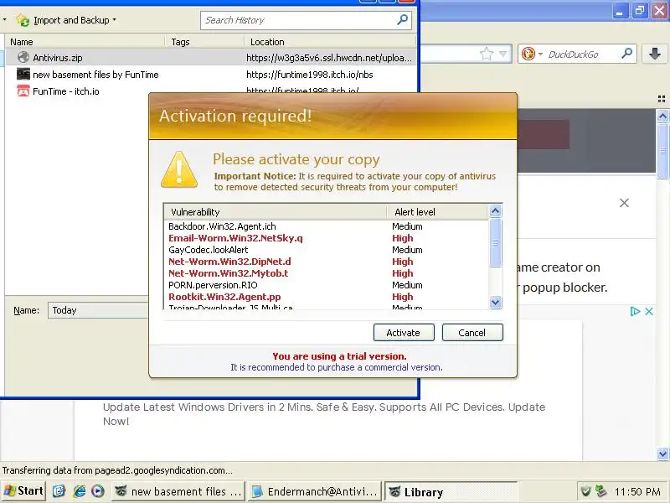This screenshot has height=503, width=670.
Task: Sort the Library by Name column
Action: (85, 42)
